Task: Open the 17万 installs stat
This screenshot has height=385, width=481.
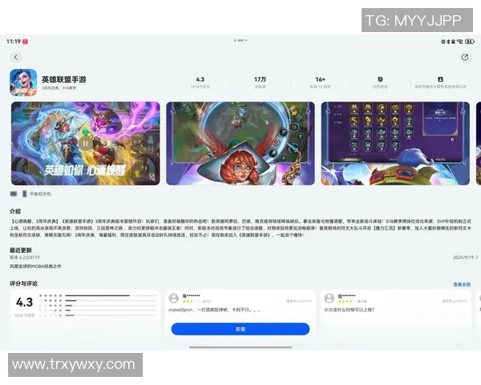Action: [x=260, y=83]
